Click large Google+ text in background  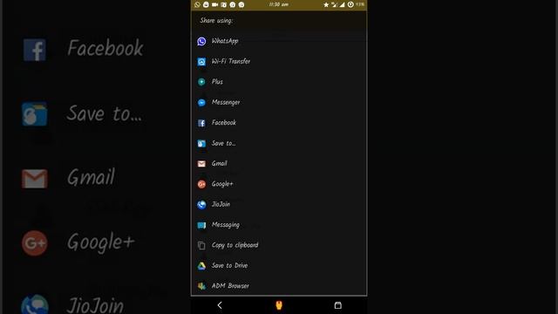click(101, 242)
